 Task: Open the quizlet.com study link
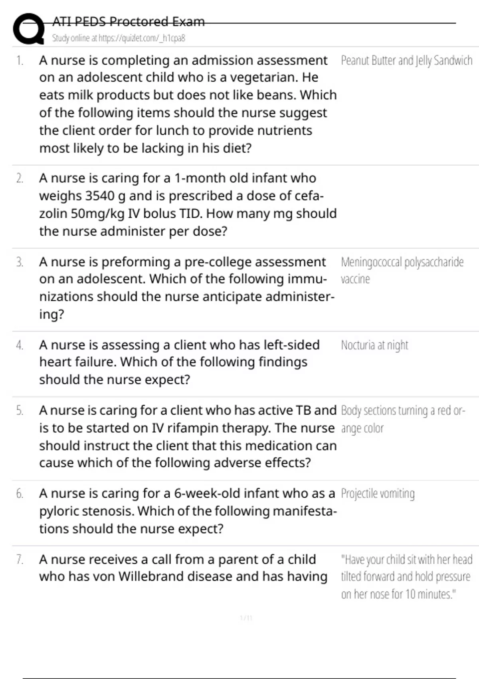(119, 38)
